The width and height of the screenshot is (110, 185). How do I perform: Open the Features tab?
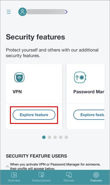[x=96, y=177]
